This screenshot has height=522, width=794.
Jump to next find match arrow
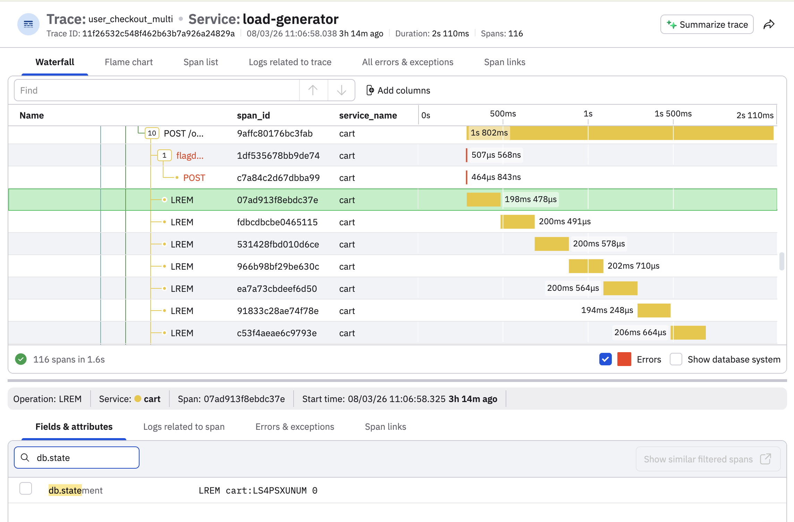point(341,90)
